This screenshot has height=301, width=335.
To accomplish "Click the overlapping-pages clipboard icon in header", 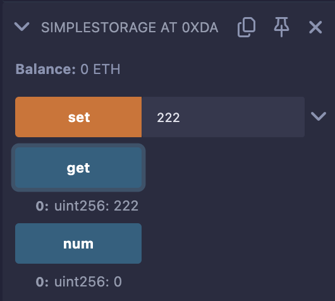I will click(x=247, y=27).
